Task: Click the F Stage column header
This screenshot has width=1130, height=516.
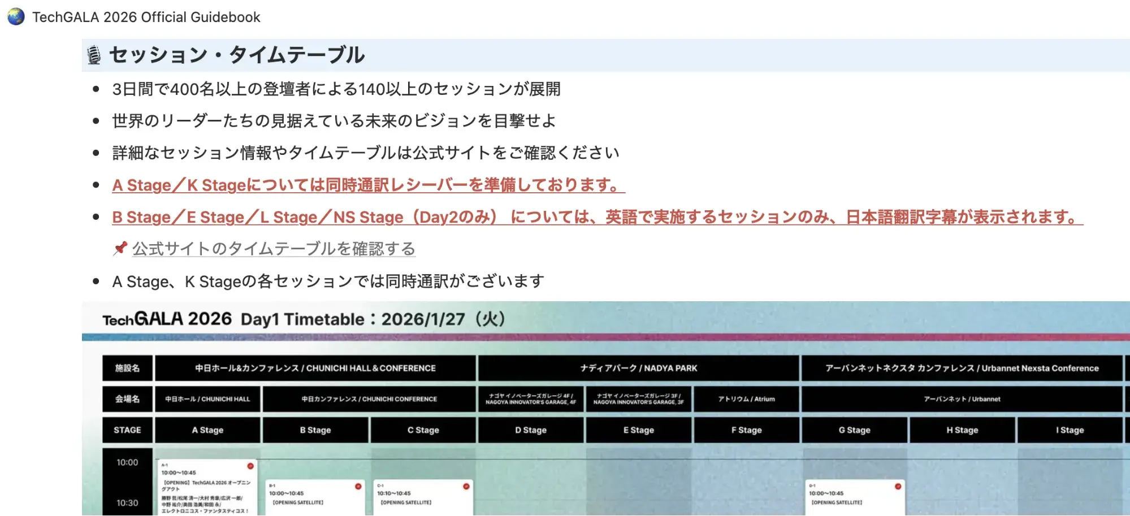Action: click(746, 430)
